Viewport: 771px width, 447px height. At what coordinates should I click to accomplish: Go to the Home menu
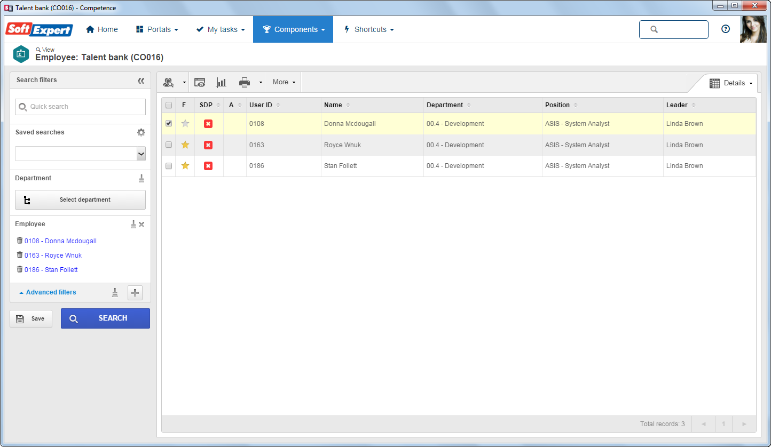tap(102, 29)
